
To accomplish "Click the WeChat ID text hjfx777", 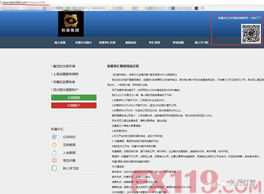I will [x=256, y=18].
